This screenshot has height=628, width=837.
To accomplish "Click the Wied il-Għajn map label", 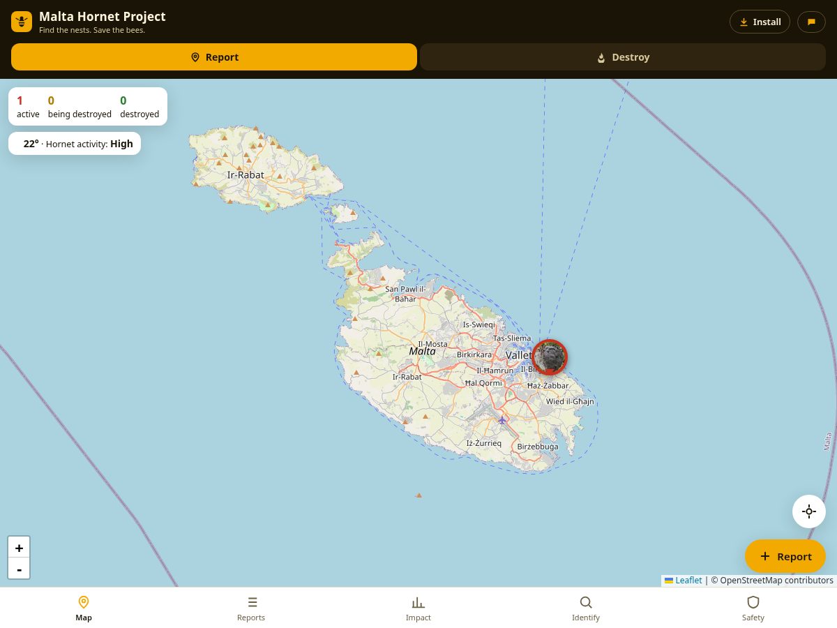I will (570, 401).
